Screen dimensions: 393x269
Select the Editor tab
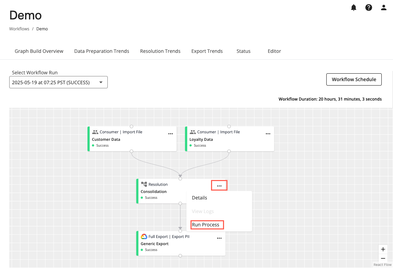[x=274, y=51]
